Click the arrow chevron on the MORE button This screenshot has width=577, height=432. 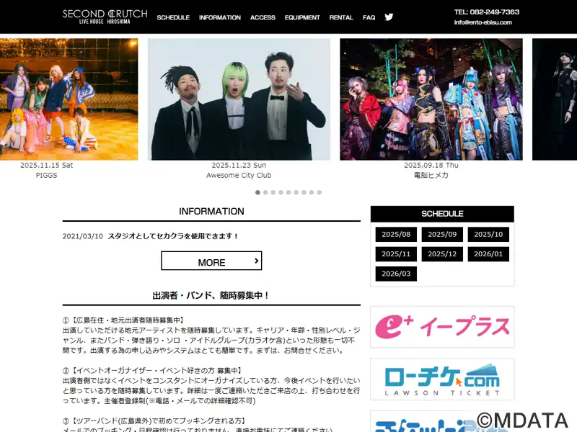pos(257,261)
